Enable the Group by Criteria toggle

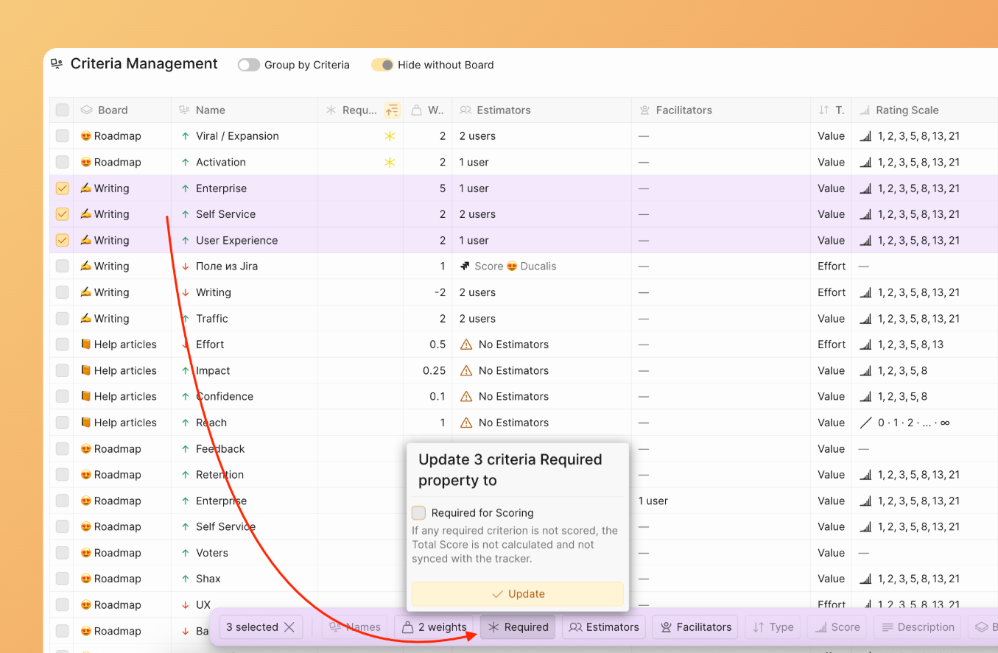pos(249,65)
